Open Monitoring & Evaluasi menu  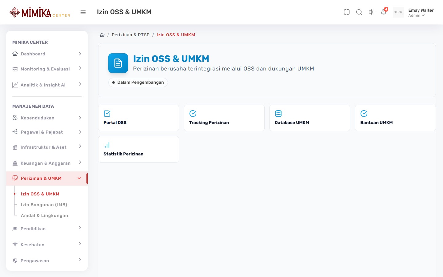click(x=47, y=69)
